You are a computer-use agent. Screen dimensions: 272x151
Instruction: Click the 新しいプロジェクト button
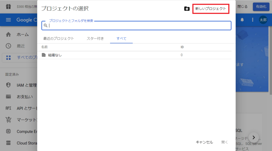[210, 9]
